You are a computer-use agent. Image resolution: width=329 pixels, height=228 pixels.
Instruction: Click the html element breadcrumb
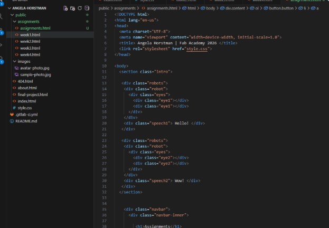[191, 8]
